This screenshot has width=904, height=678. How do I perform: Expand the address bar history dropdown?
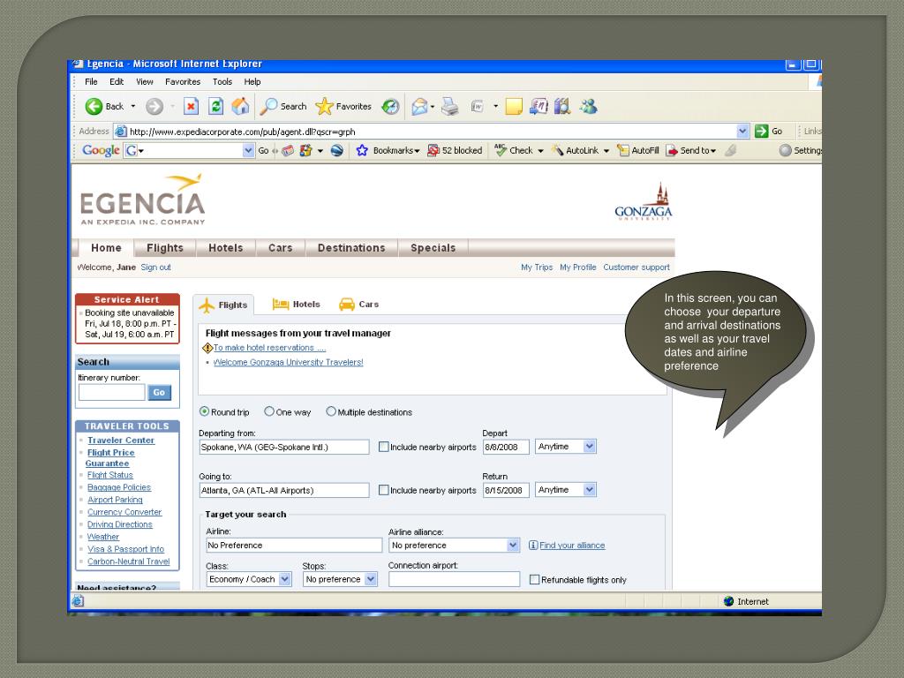point(743,131)
